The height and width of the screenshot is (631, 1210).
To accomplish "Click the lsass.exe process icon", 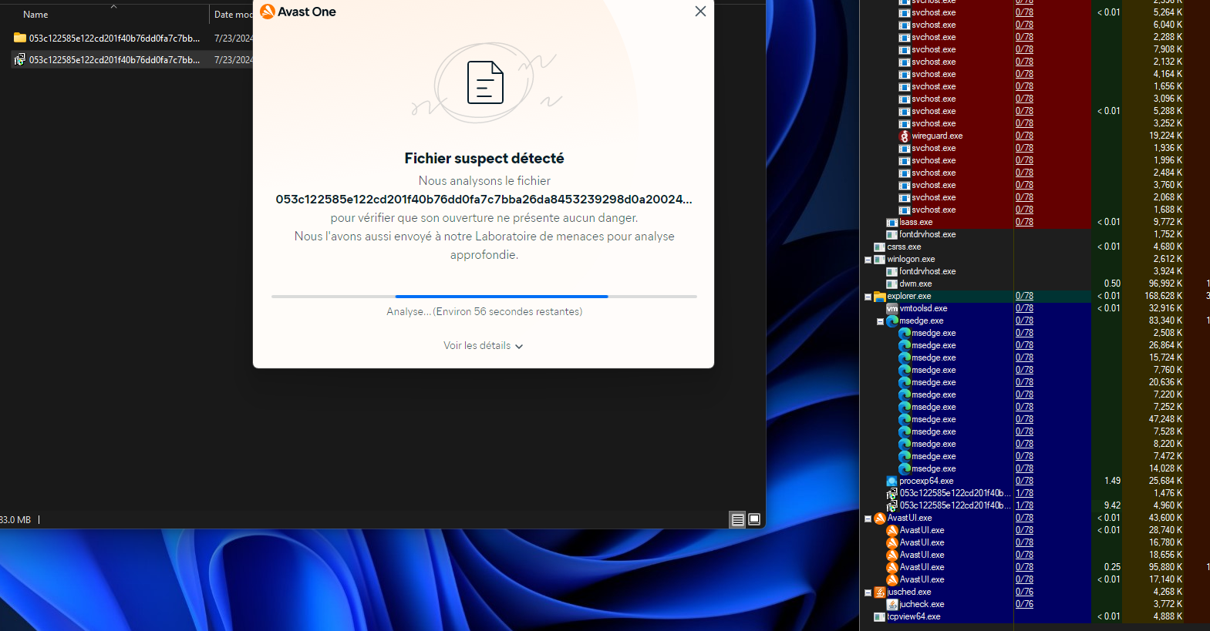I will coord(892,222).
